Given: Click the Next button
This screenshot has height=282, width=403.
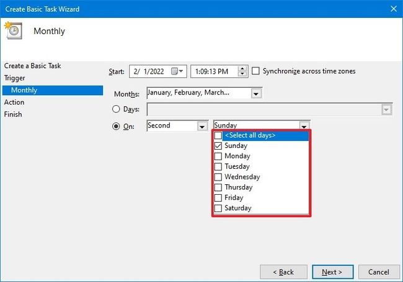Looking at the screenshot, I should pyautogui.click(x=332, y=272).
